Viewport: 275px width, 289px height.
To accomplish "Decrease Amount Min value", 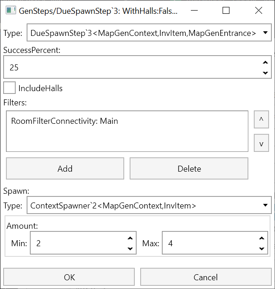I will point(130,249).
